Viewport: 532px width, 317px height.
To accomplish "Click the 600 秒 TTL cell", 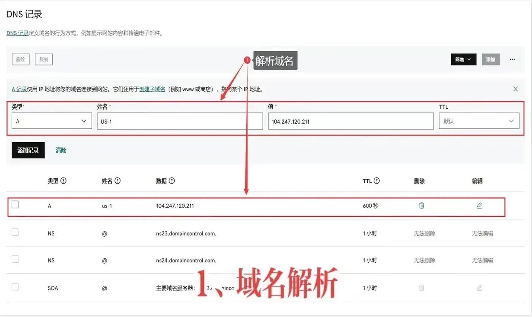I will 370,206.
